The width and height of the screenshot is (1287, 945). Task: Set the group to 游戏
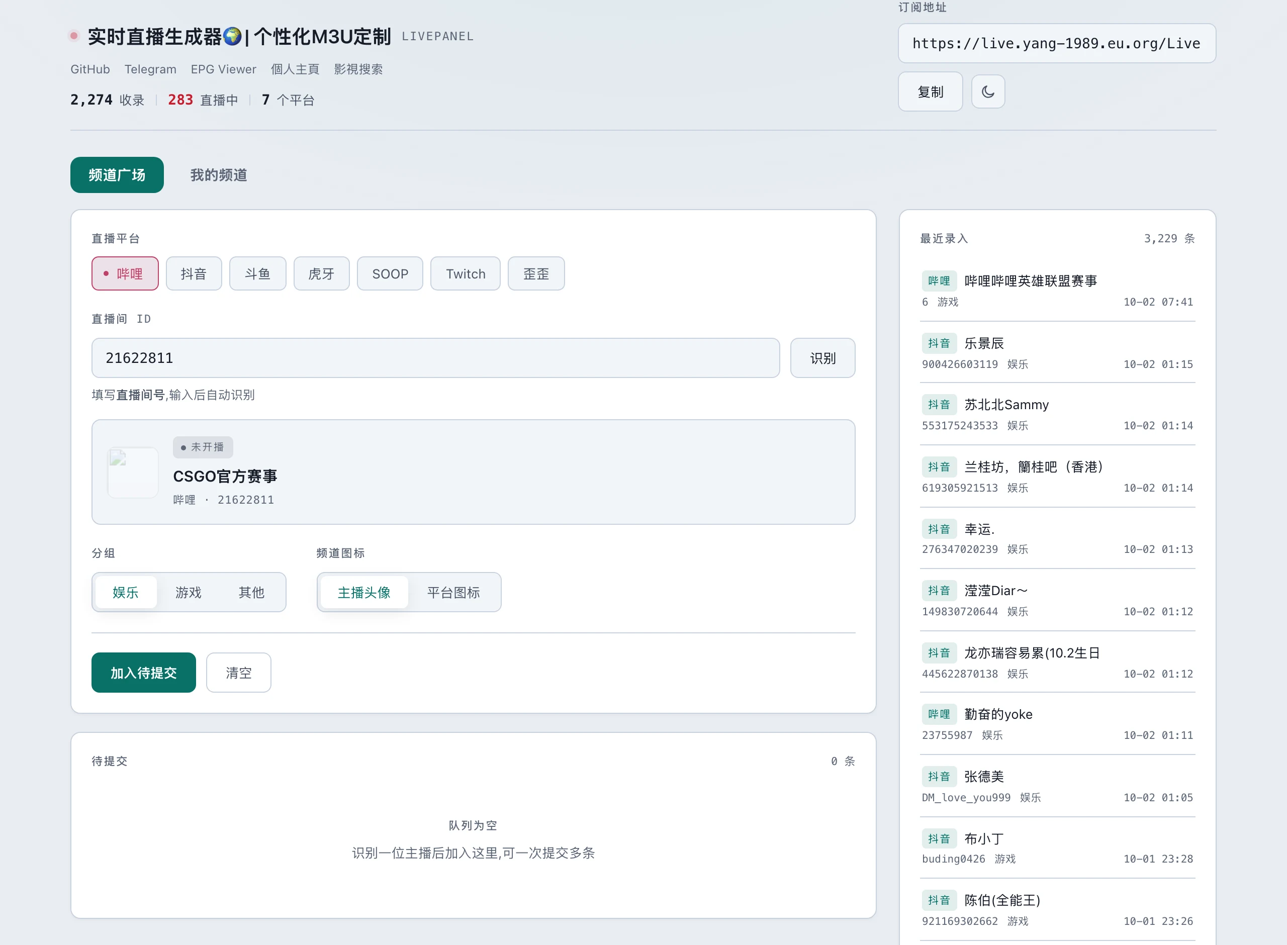click(x=188, y=592)
